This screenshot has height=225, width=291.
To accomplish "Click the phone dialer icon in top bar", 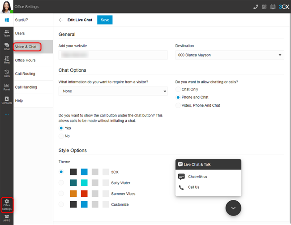I will (255, 7).
